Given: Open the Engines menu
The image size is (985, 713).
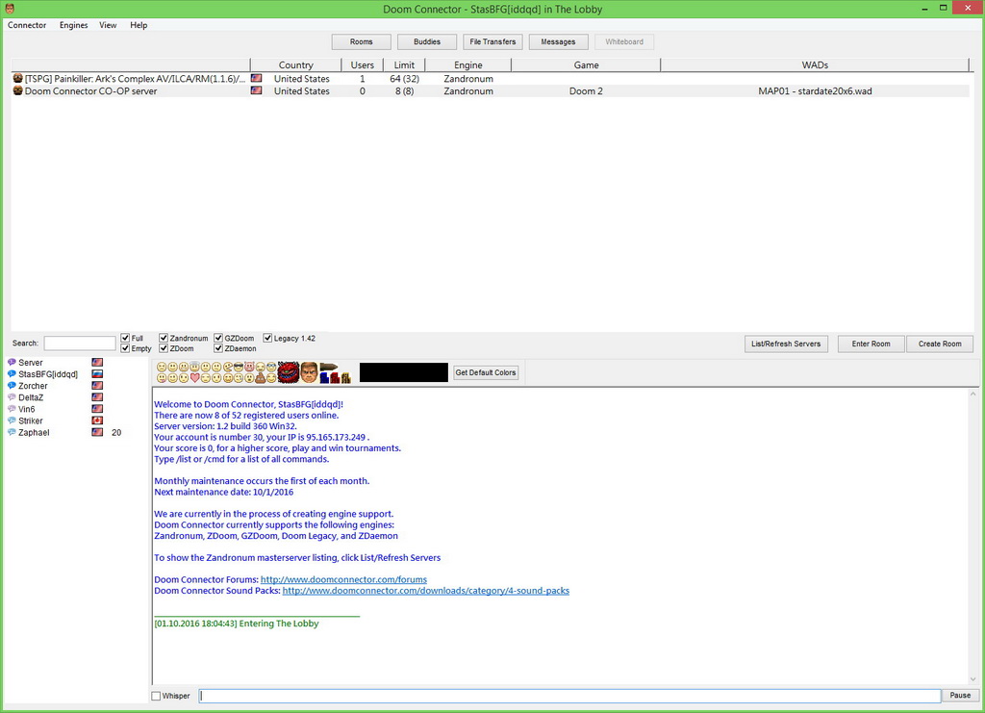Looking at the screenshot, I should [x=73, y=25].
